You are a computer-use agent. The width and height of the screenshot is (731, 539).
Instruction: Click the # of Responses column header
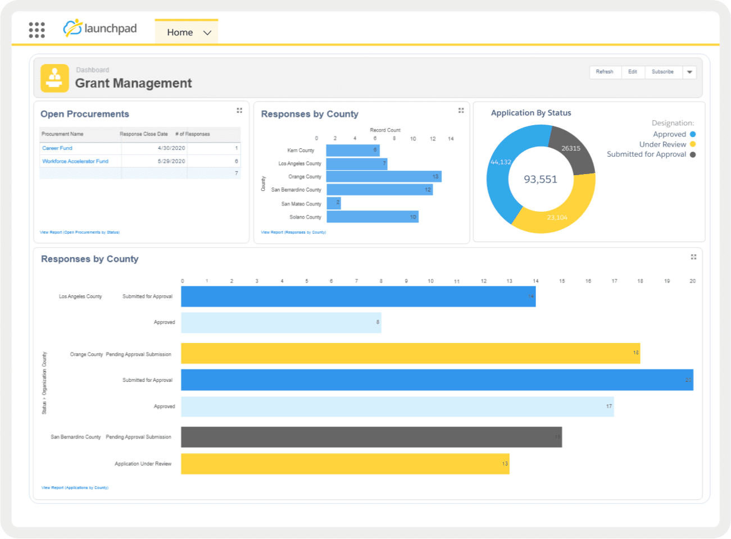193,134
